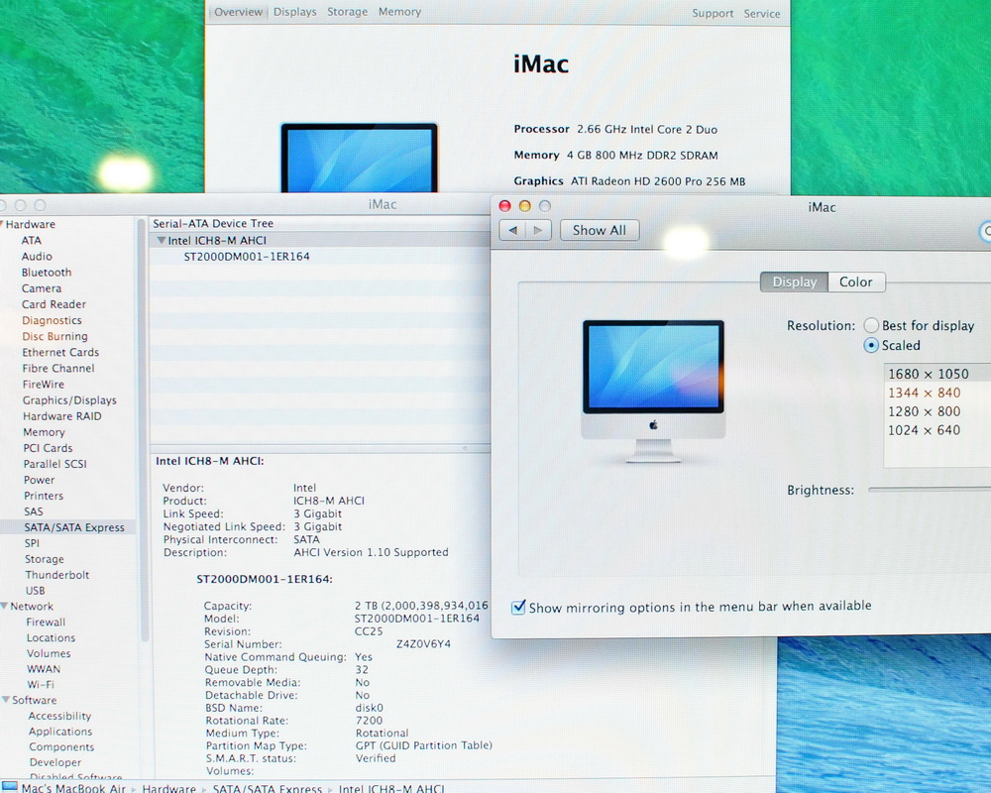This screenshot has width=991, height=793.
Task: Select Power in the sidebar
Action: point(40,480)
